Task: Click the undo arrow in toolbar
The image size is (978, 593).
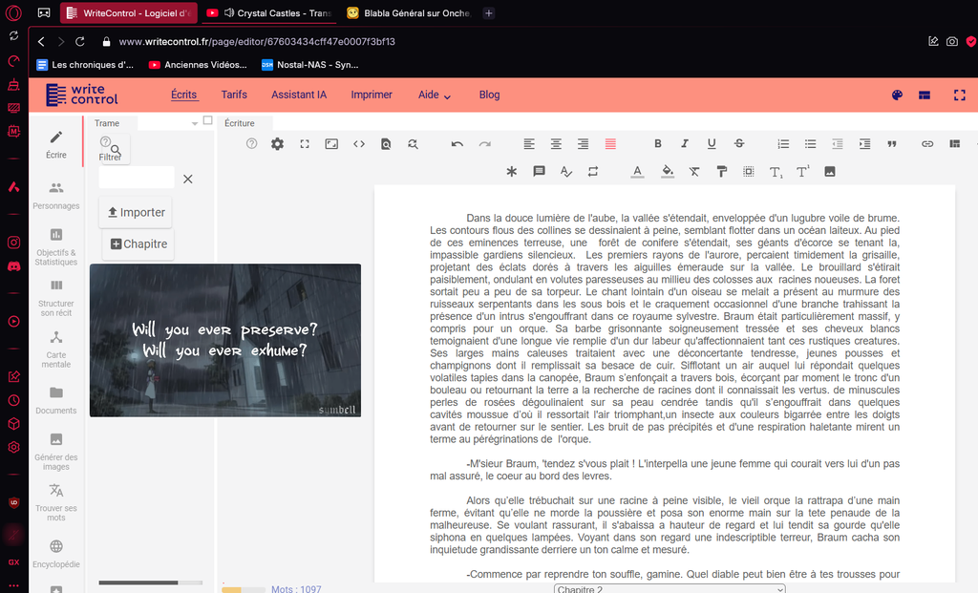Action: [457, 144]
